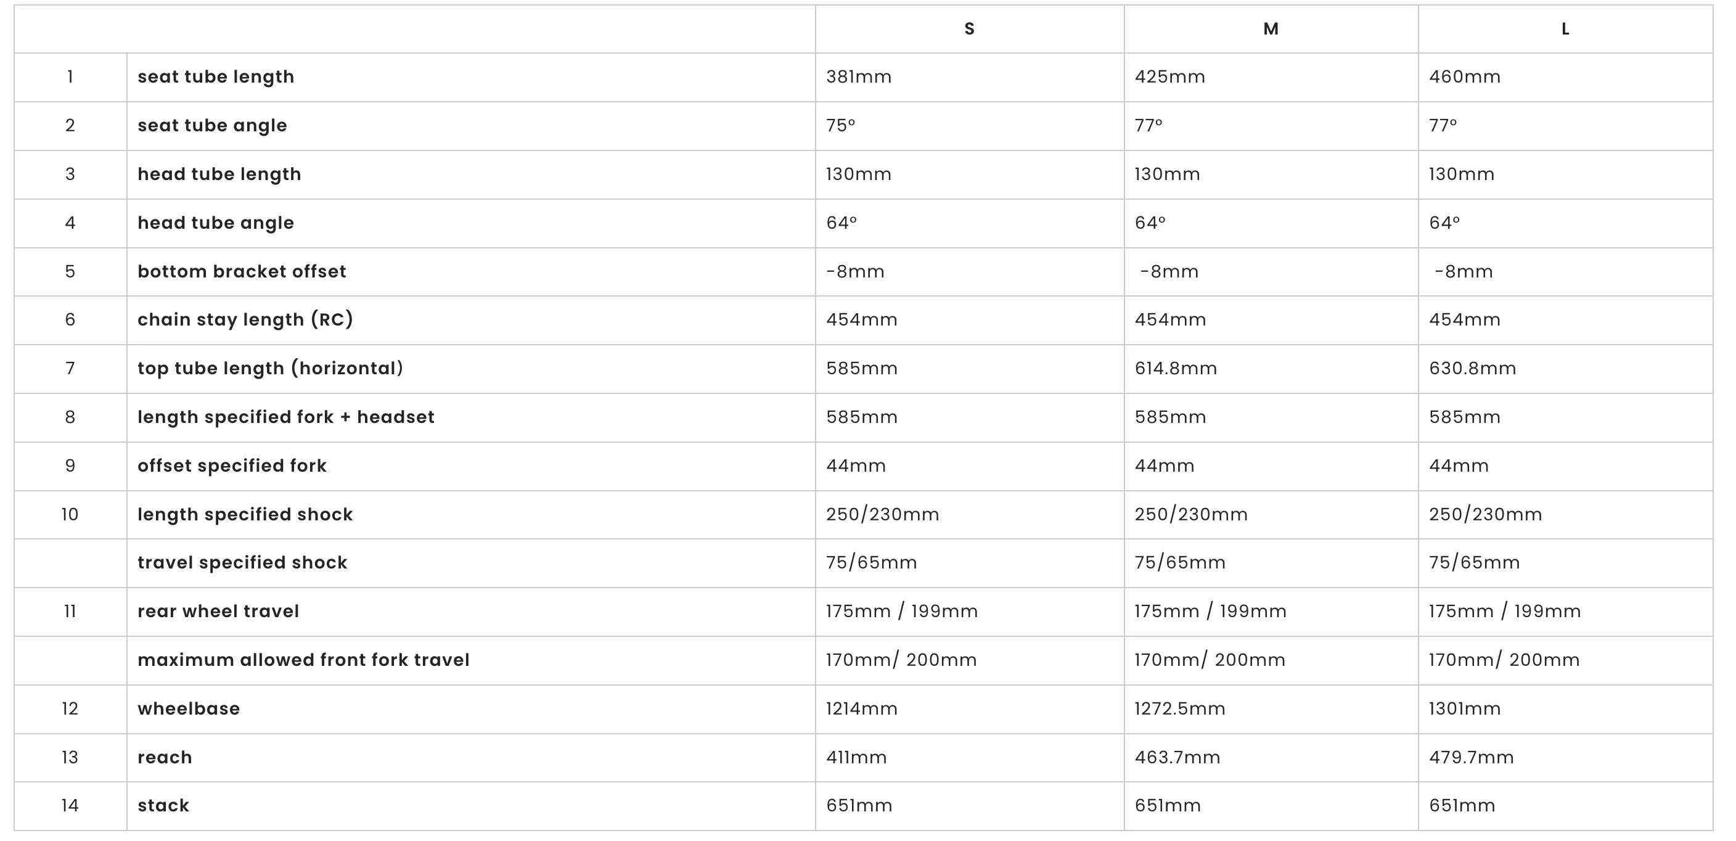Select the maximum allowed front fork travel label
Viewport: 1736px width, 841px height.
(303, 660)
